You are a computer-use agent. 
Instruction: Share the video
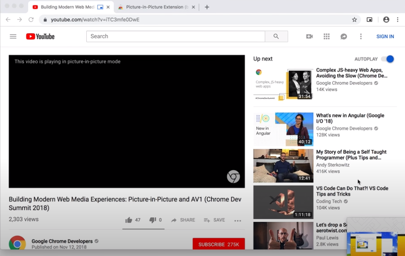tap(183, 220)
